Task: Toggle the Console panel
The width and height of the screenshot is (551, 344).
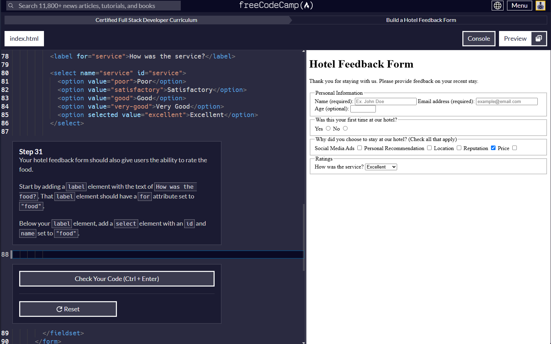Action: click(479, 39)
